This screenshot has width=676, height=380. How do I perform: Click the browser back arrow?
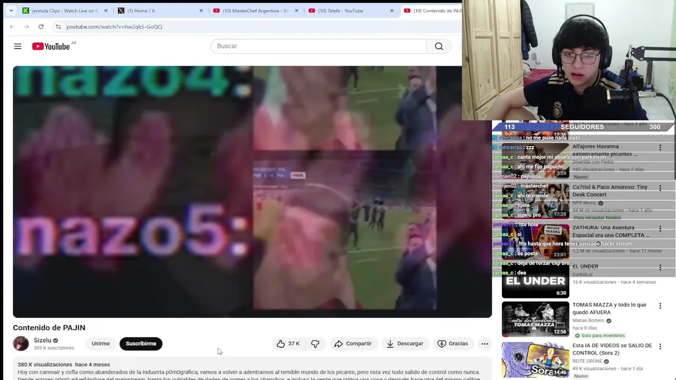click(12, 26)
